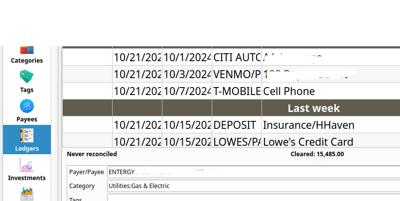Grab the splitter handle below Cleared balance
The image size is (400, 201).
(318, 160)
